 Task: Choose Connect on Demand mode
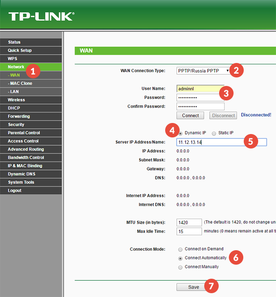tap(180, 249)
